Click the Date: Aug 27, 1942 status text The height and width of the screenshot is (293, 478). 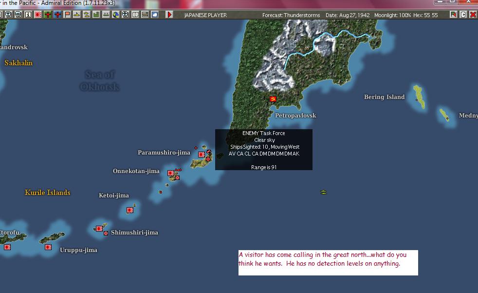(x=348, y=15)
